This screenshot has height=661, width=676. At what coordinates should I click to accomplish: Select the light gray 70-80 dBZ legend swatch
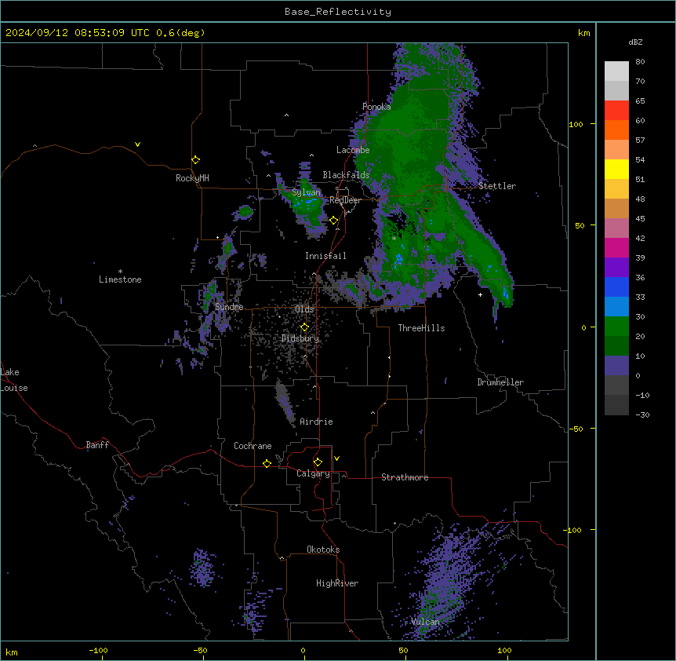[x=616, y=71]
